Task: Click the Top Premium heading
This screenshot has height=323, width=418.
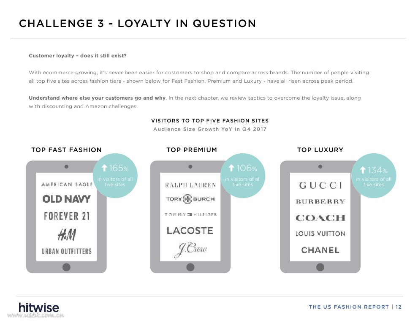Action: pos(192,150)
